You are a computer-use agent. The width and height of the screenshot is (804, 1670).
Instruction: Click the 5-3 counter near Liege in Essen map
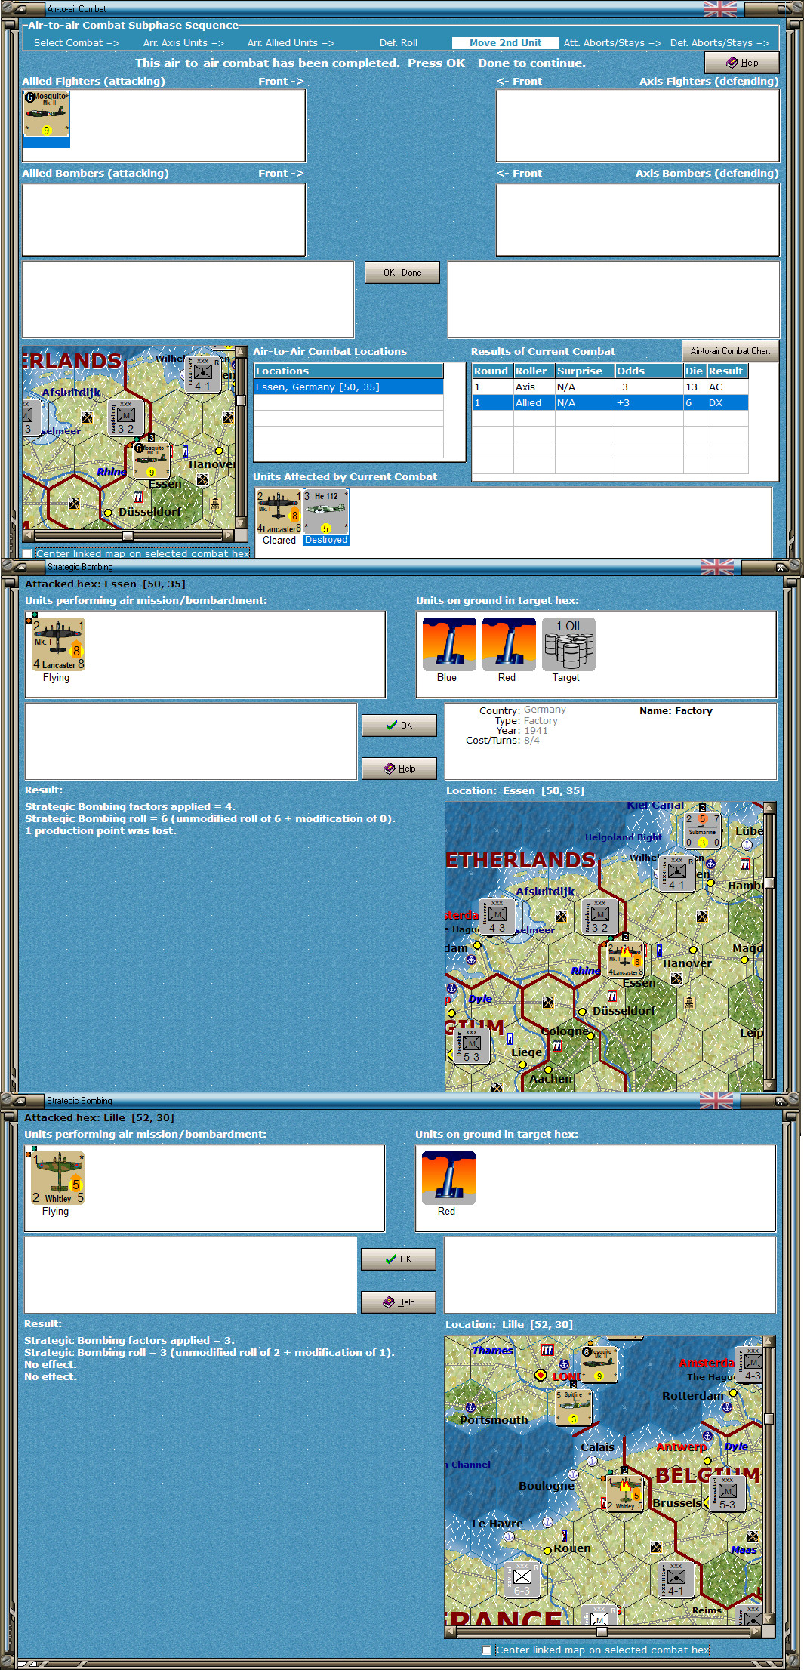pyautogui.click(x=471, y=1046)
